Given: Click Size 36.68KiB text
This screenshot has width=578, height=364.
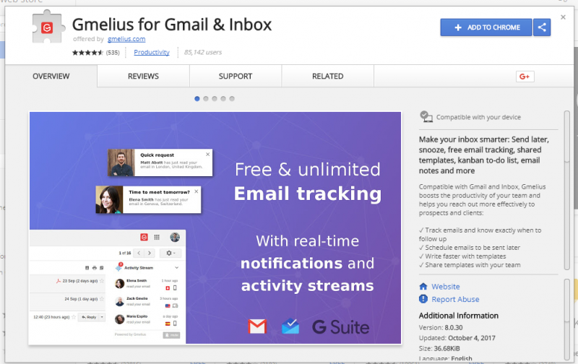Looking at the screenshot, I should click(x=439, y=348).
